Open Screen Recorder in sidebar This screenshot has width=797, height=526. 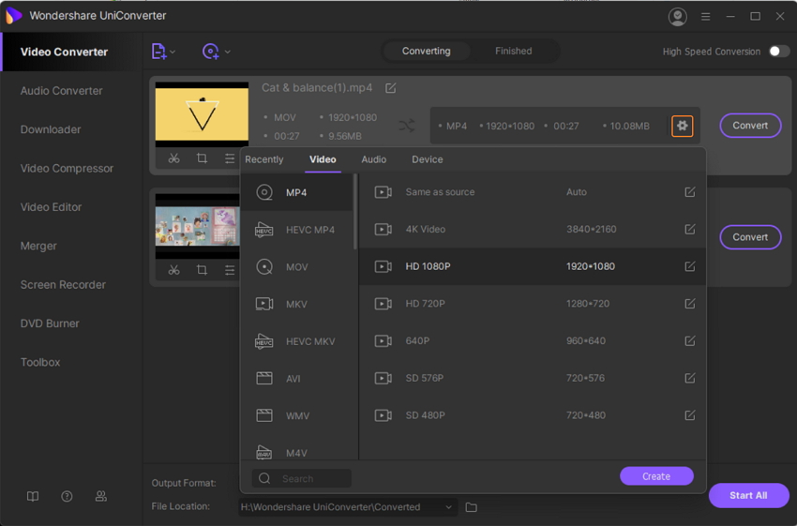[x=63, y=285]
